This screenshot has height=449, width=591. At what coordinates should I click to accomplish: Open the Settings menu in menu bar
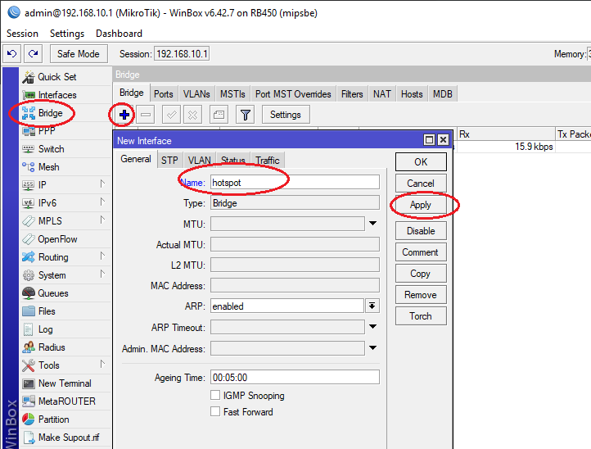click(67, 34)
